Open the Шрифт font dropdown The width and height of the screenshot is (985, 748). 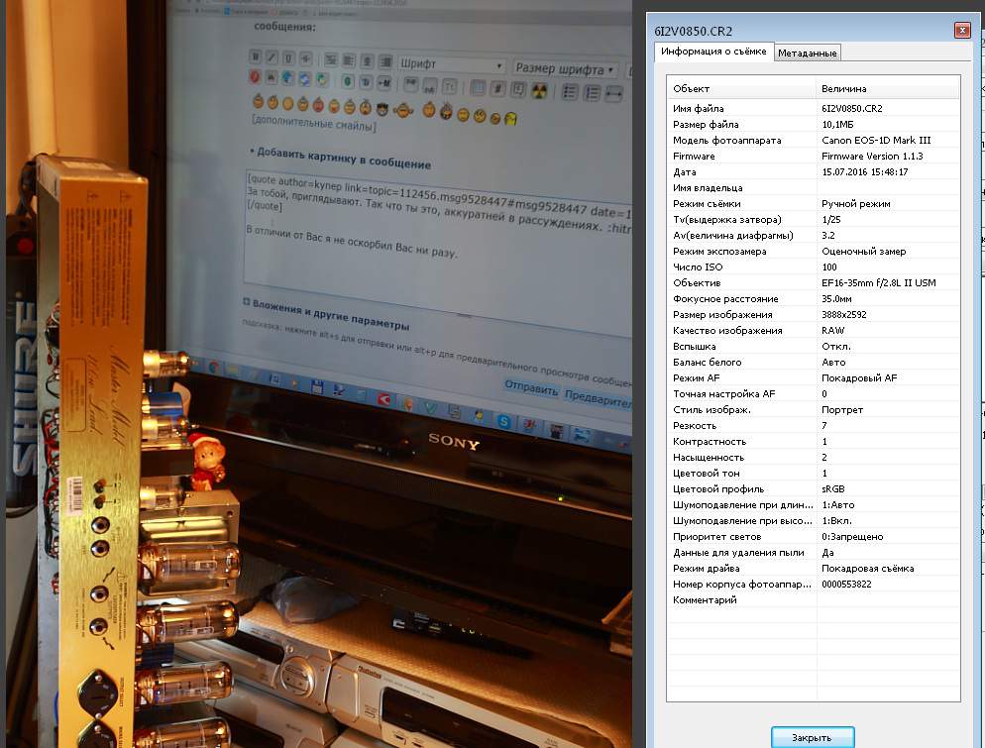(451, 64)
